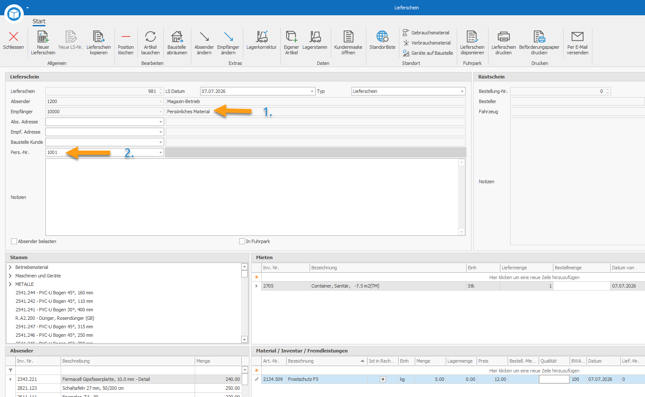The height and width of the screenshot is (397, 645).
Task: Click the Stamm tree vertical scrollbar
Action: tap(244, 303)
